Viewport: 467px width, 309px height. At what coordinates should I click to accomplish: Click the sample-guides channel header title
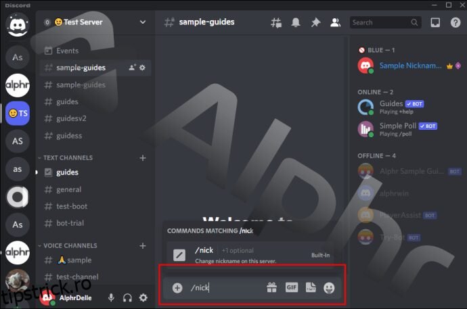[206, 22]
